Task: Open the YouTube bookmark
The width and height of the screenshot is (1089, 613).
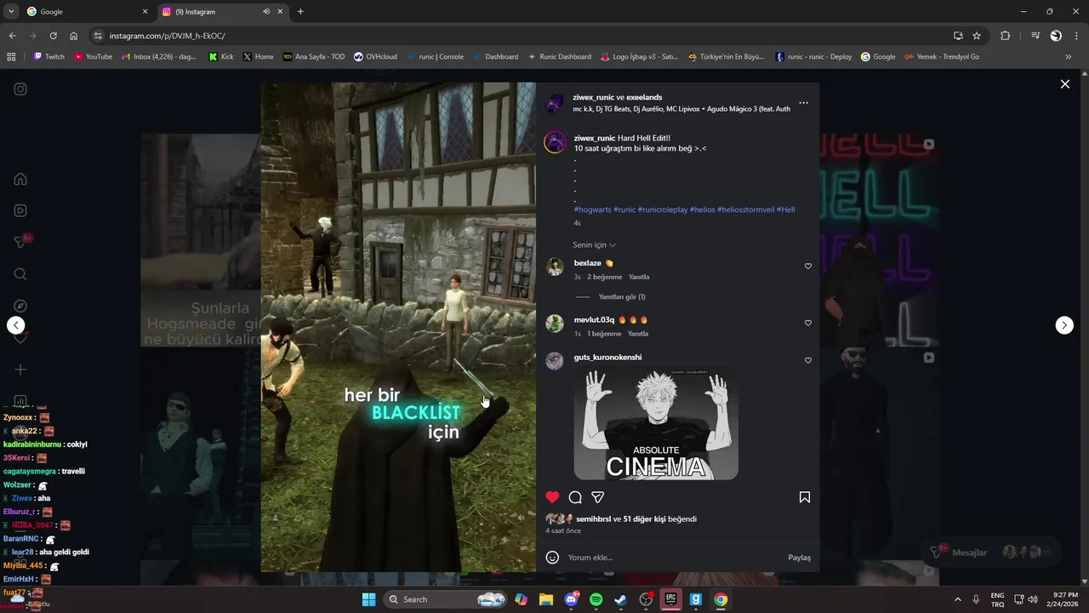Action: coord(93,57)
